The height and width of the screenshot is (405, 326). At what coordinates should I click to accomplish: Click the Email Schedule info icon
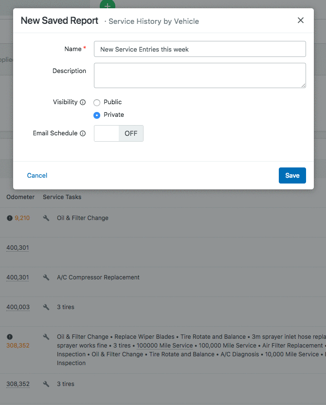point(83,133)
